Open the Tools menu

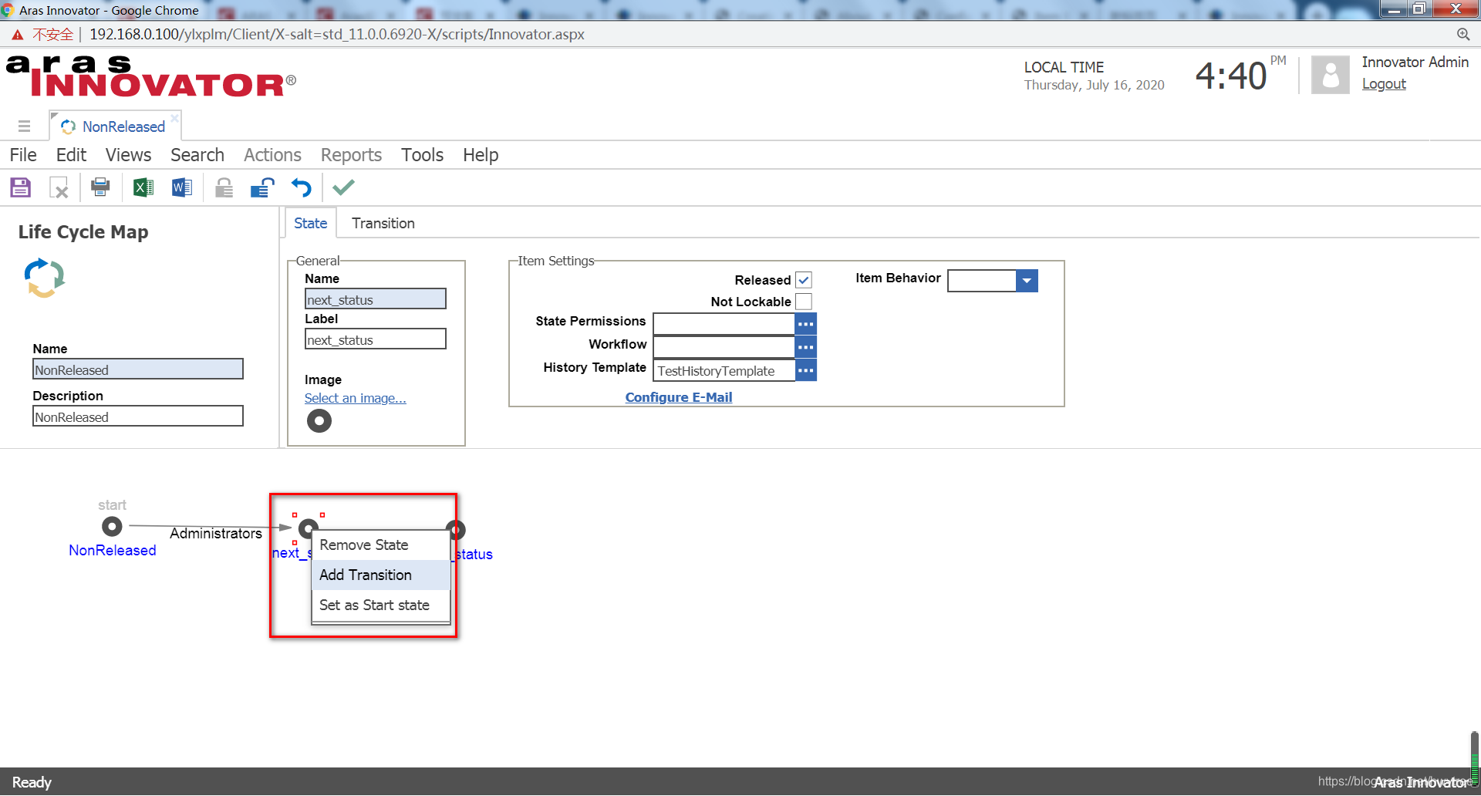(422, 155)
